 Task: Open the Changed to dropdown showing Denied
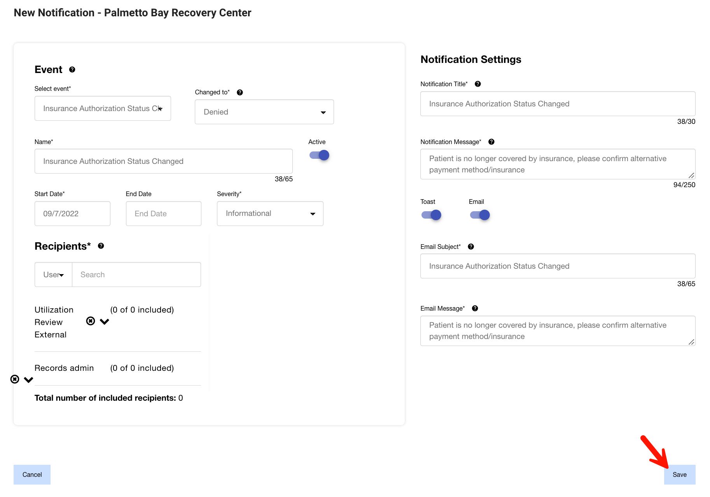pos(264,112)
